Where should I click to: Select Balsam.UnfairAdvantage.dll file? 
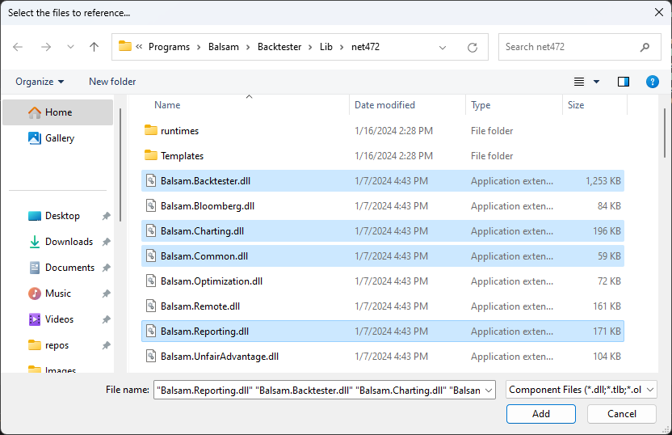tap(383, 356)
